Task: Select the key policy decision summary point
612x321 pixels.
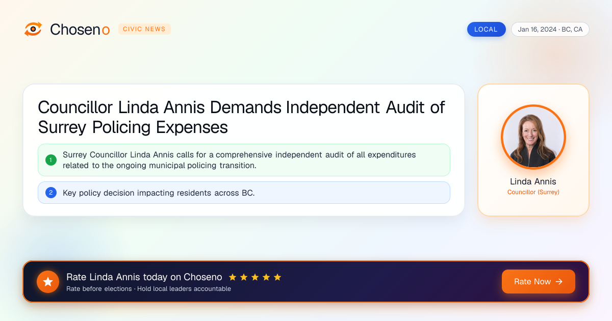Action: (x=244, y=193)
